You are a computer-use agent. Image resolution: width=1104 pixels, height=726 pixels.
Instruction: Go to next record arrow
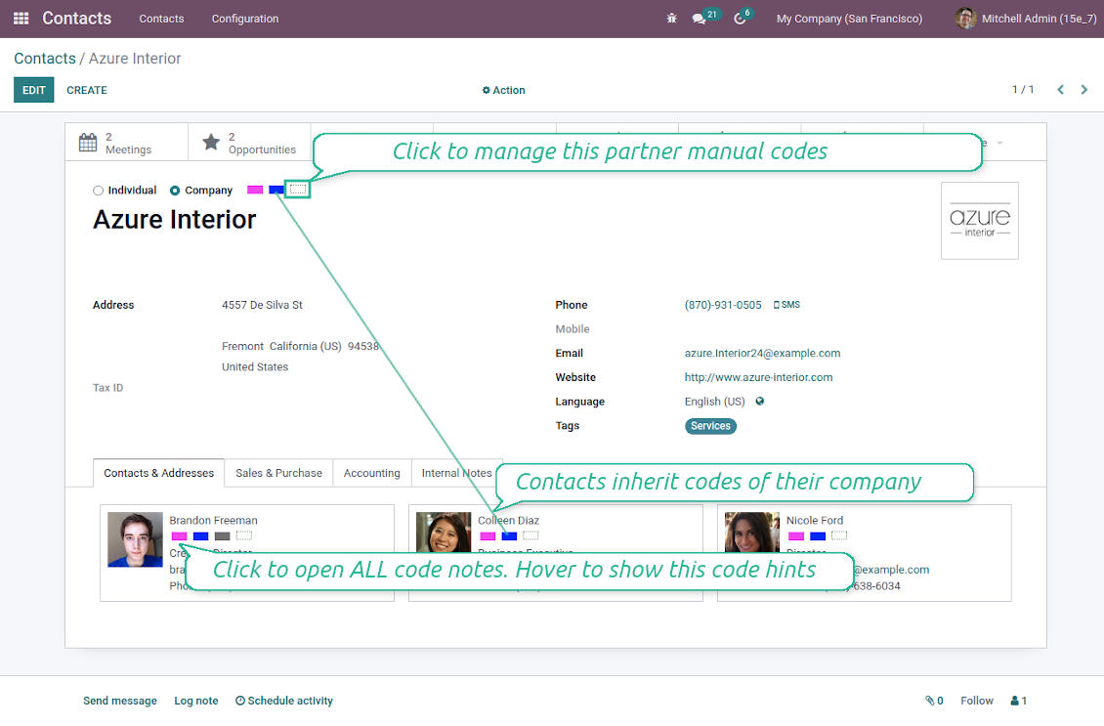click(x=1084, y=90)
